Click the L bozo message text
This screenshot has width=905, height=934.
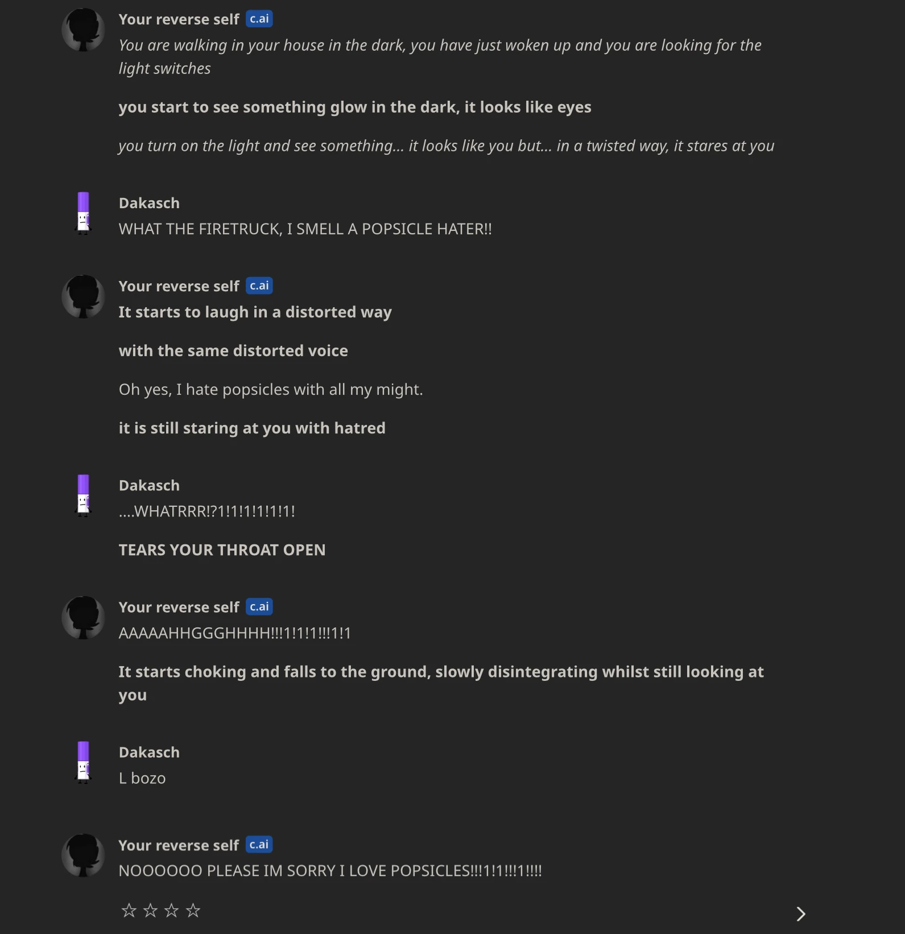pos(142,778)
